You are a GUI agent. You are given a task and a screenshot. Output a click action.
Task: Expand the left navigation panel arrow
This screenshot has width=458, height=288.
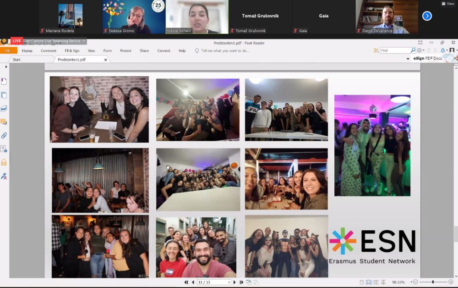[x=6, y=67]
